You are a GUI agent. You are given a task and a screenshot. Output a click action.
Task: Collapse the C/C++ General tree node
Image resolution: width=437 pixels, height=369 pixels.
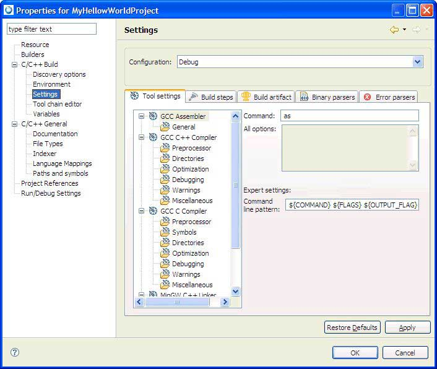15,124
